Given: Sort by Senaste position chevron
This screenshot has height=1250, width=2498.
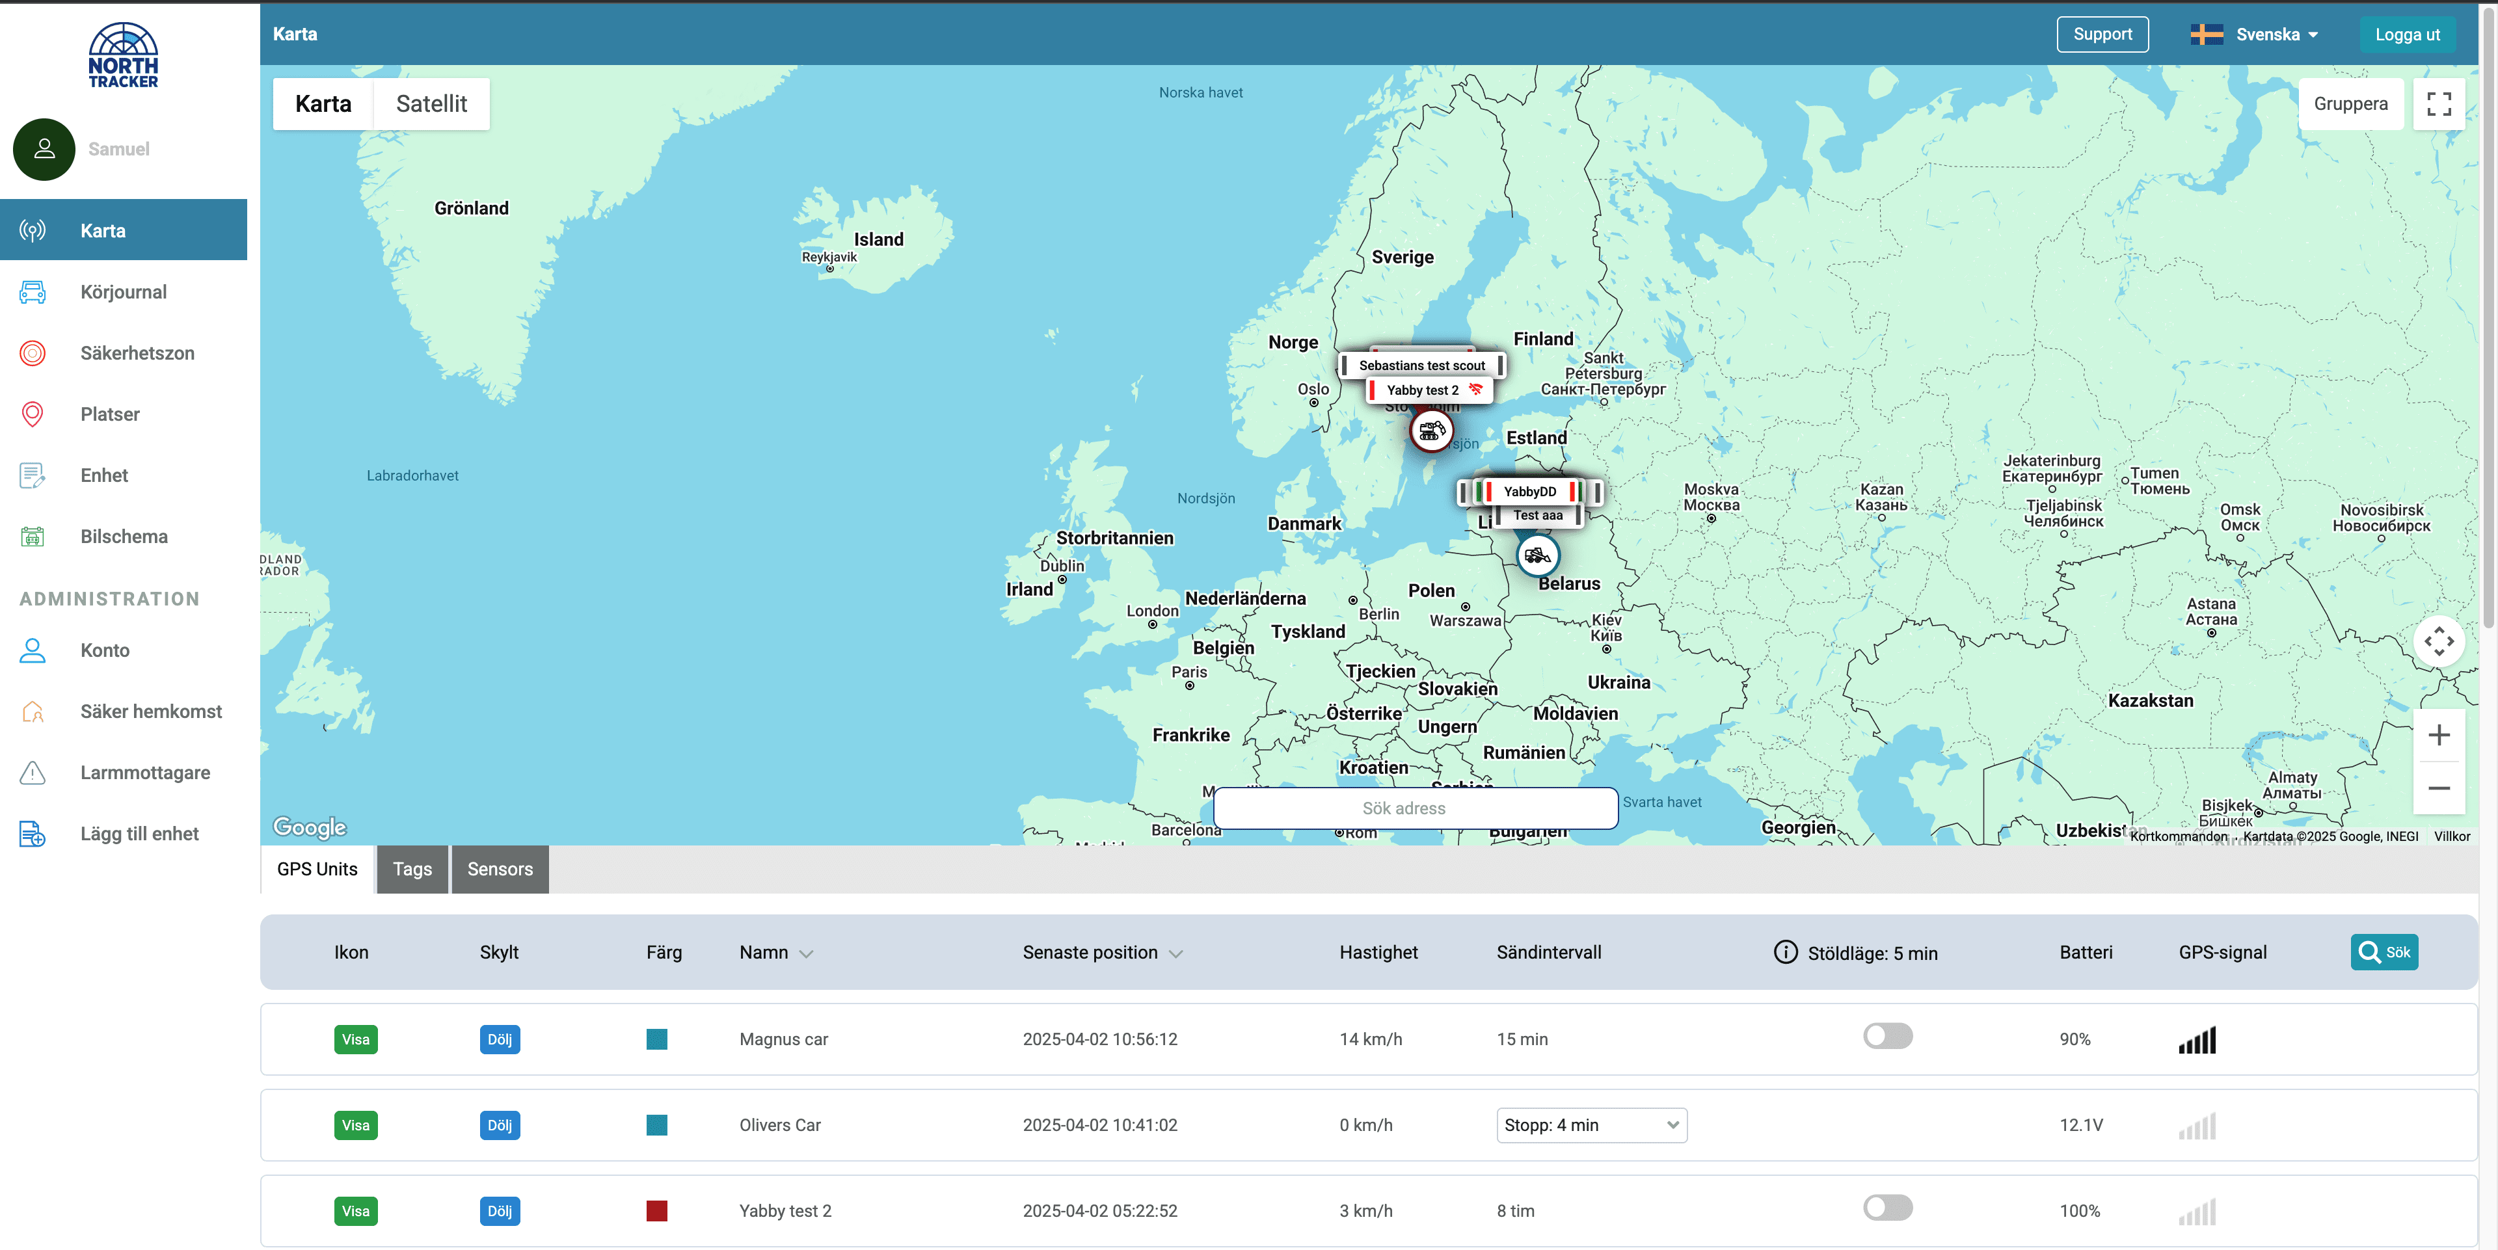Looking at the screenshot, I should 1176,954.
